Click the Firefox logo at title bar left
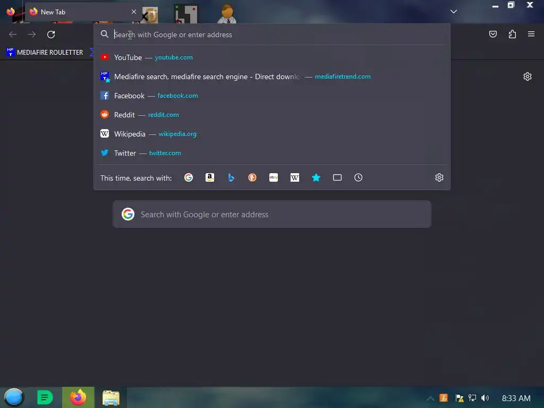544x408 pixels. pos(11,12)
